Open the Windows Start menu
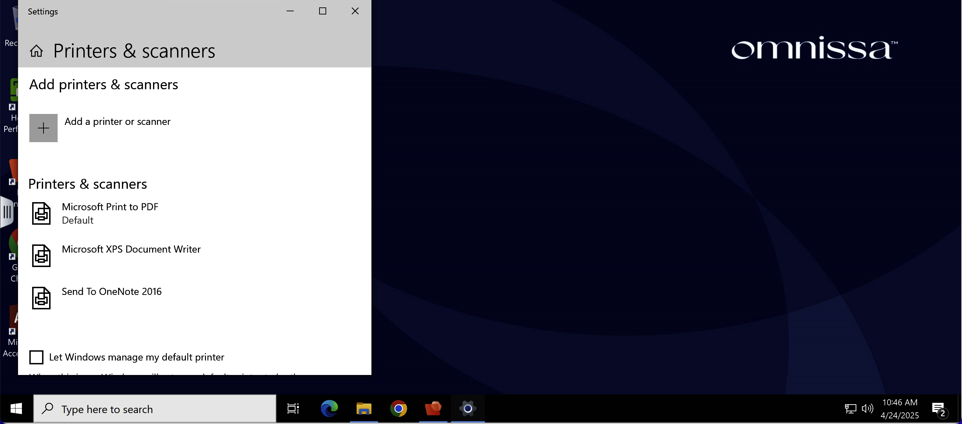Screen dimensions: 962x424 coord(16,409)
